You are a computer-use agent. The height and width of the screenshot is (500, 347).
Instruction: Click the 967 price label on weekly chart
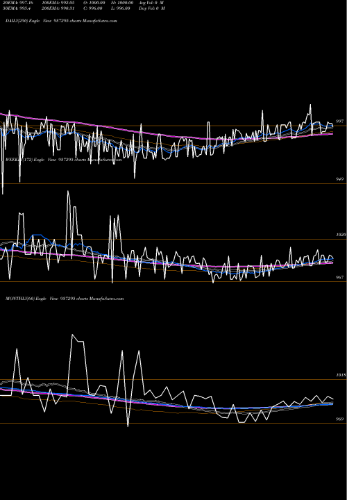tap(339, 277)
